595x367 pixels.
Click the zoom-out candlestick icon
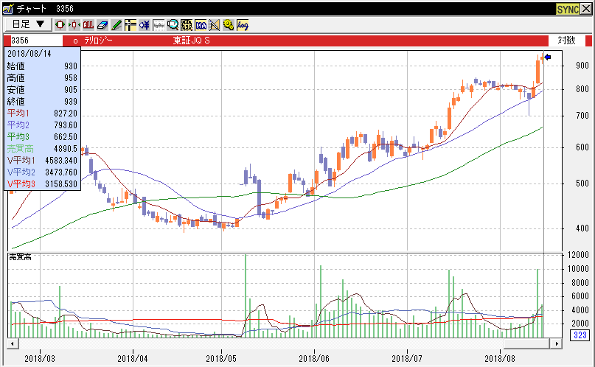(x=74, y=24)
